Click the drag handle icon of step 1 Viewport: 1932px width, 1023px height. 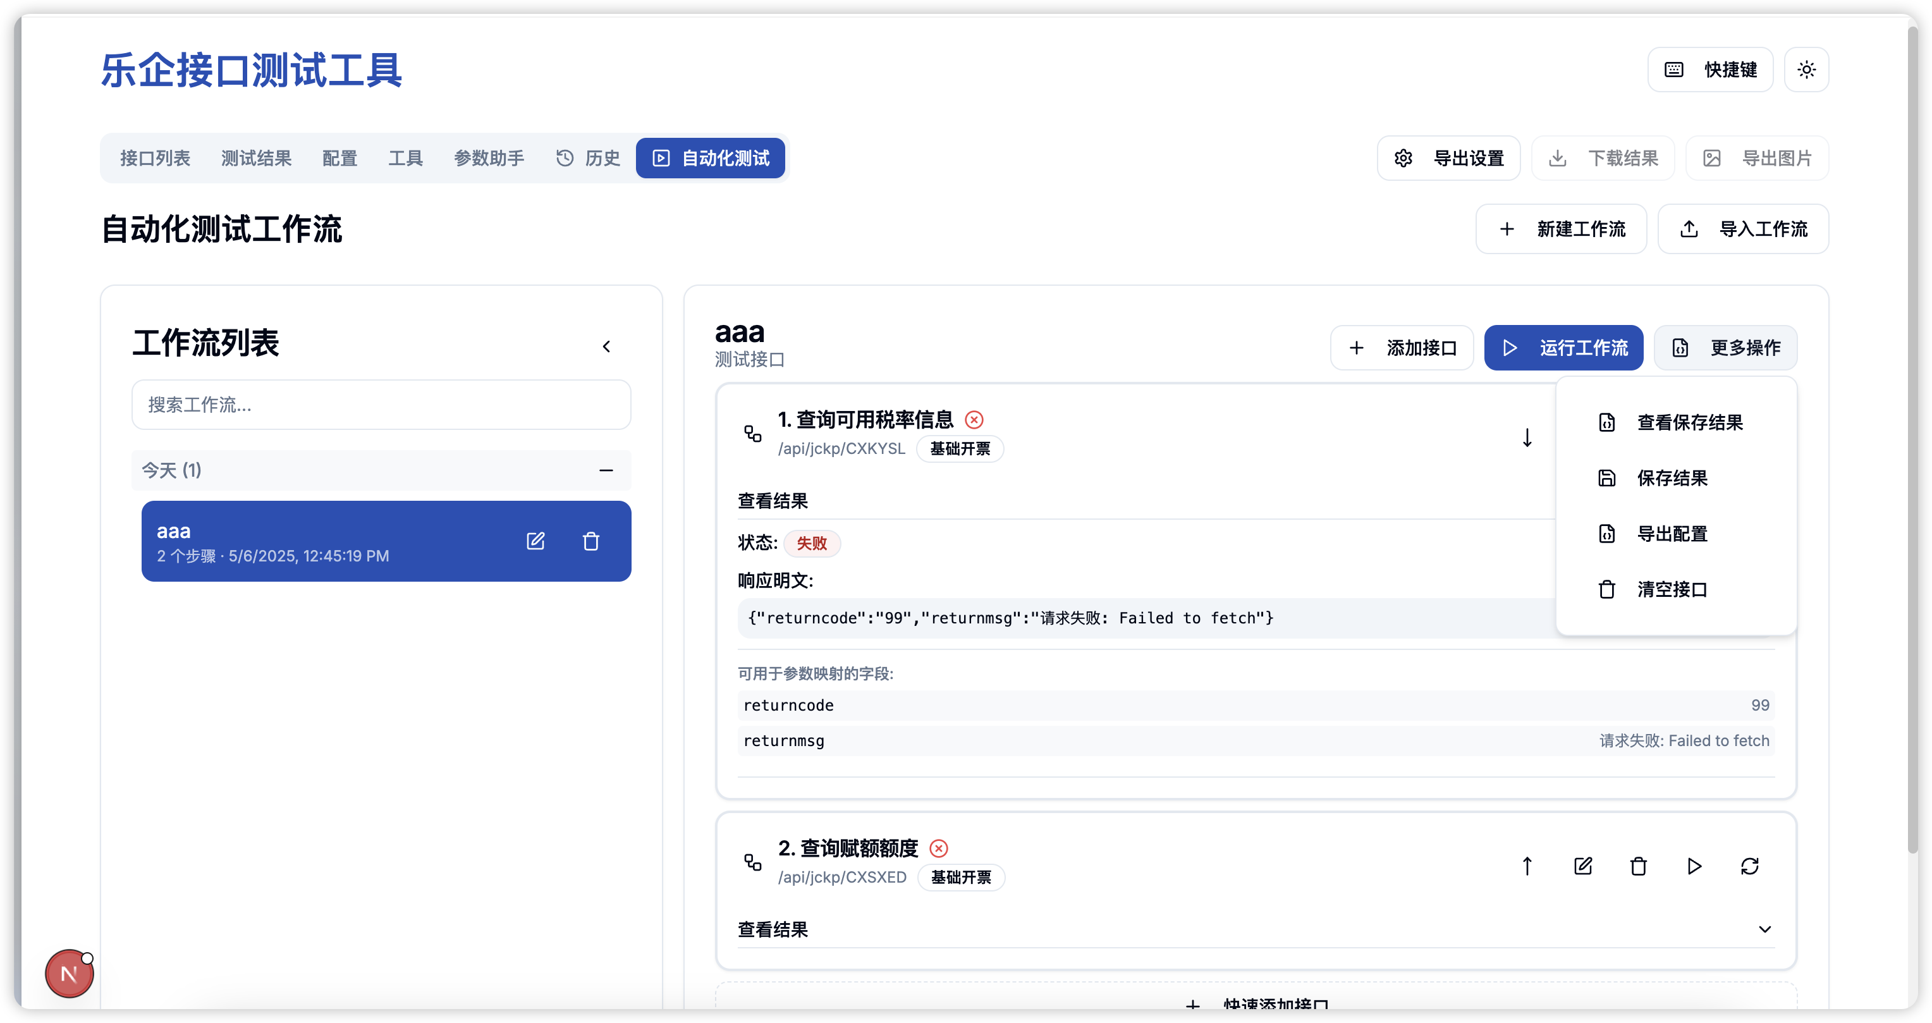(x=752, y=434)
